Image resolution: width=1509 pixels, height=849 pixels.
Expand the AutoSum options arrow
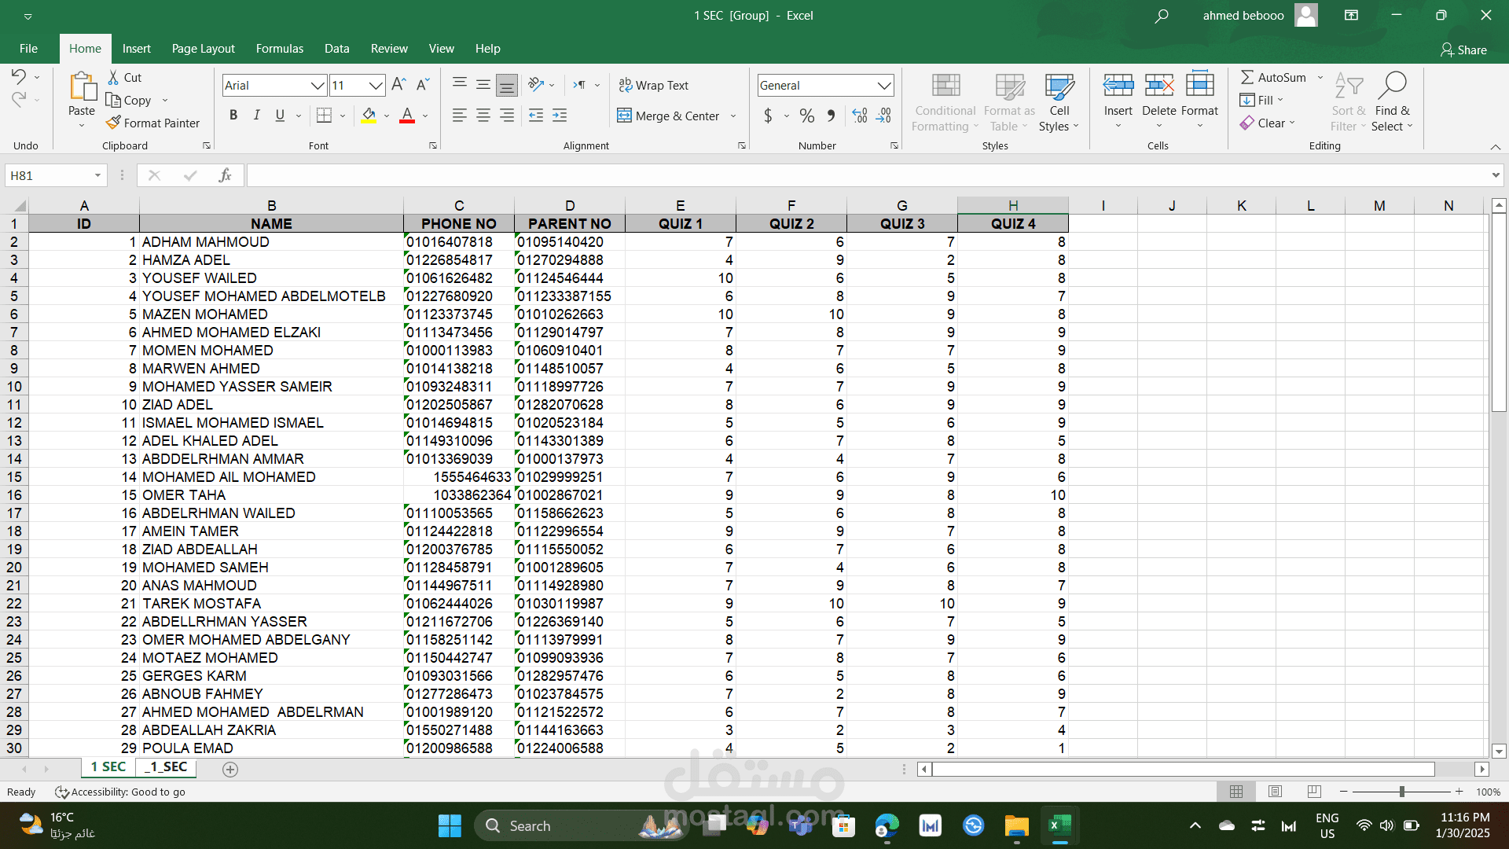1320,77
